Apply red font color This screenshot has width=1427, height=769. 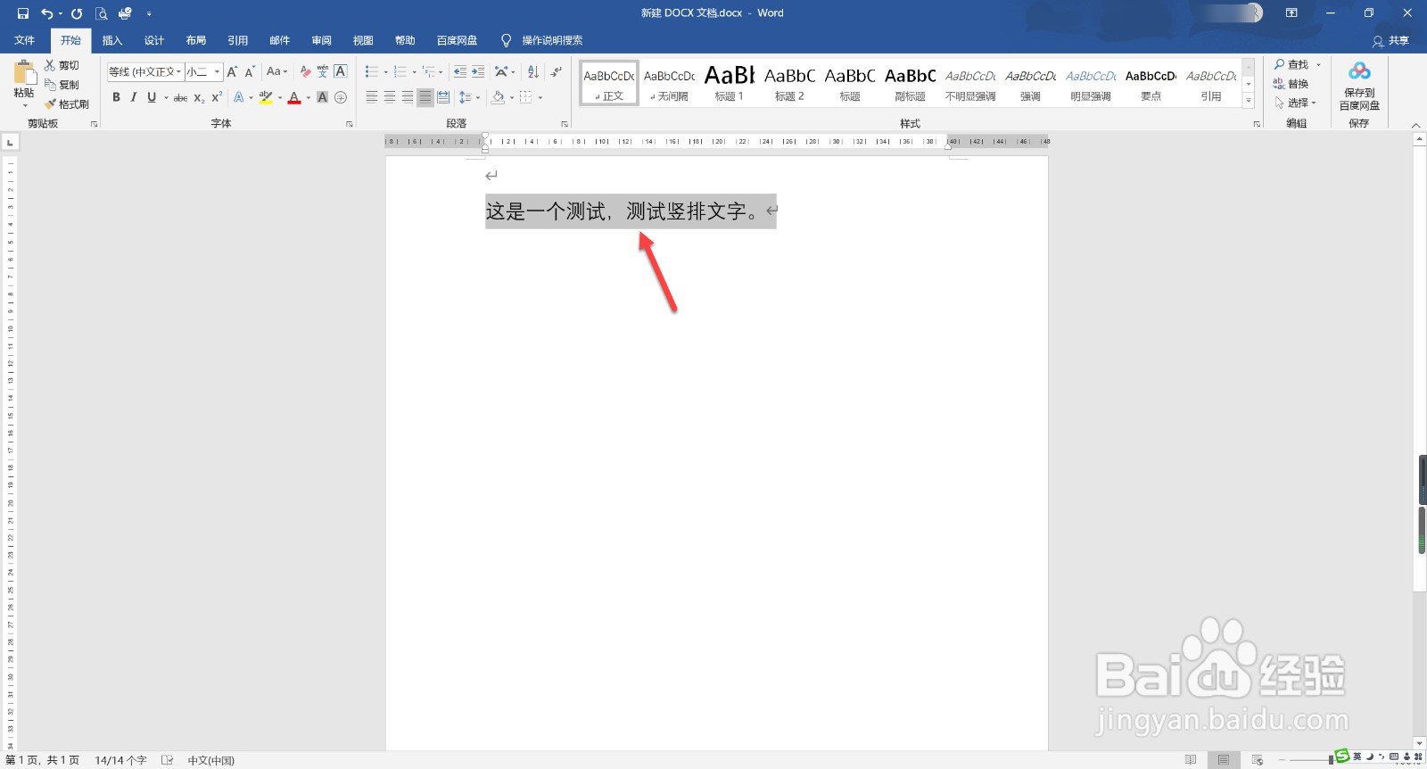(294, 97)
